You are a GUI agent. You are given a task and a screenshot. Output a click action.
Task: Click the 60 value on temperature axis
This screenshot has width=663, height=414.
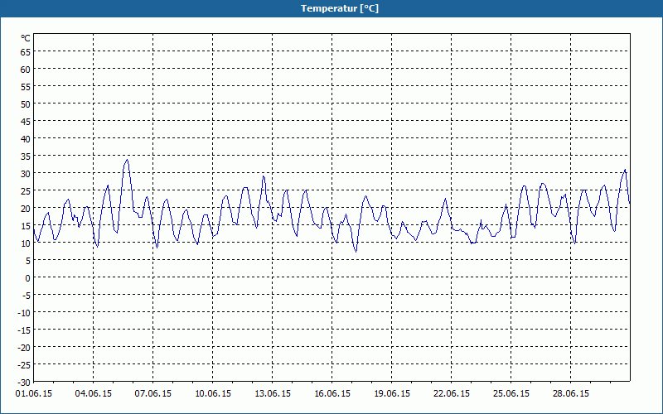click(x=26, y=70)
